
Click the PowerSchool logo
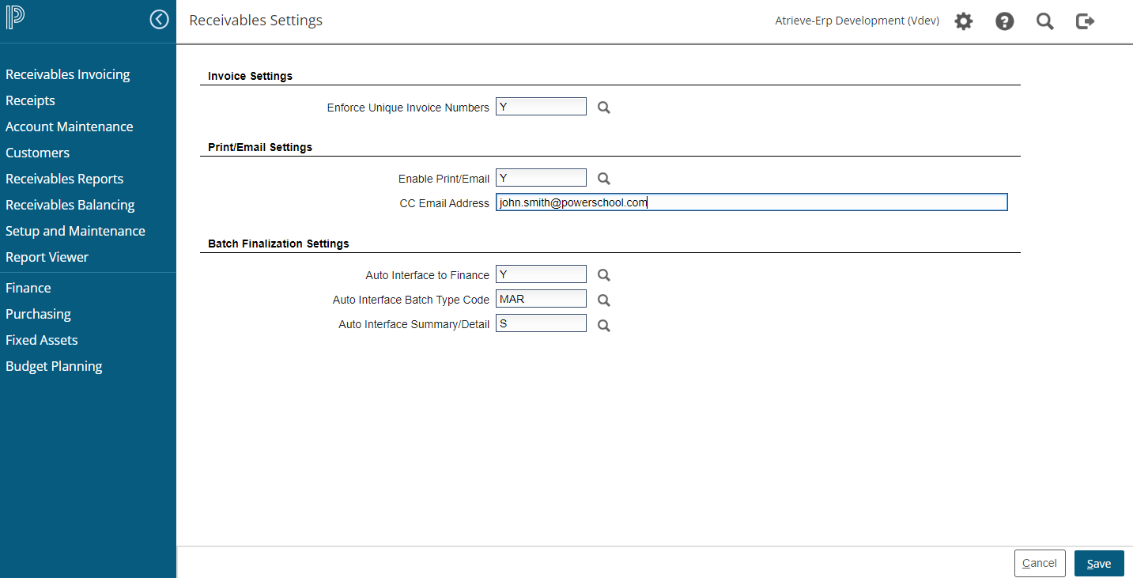(15, 19)
